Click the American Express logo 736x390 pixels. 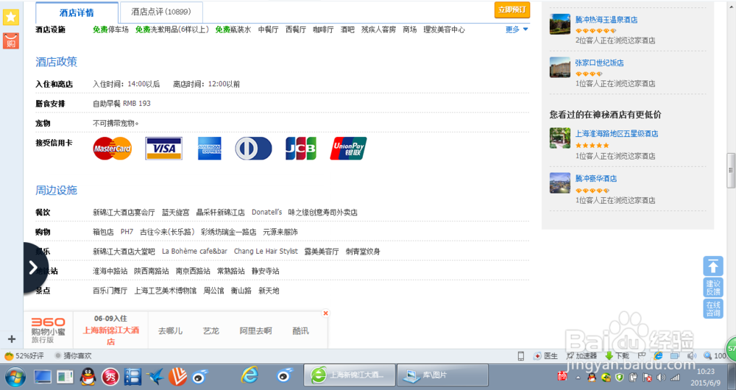tap(209, 149)
